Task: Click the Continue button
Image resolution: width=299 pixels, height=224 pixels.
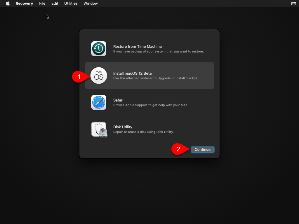Action: coord(203,150)
